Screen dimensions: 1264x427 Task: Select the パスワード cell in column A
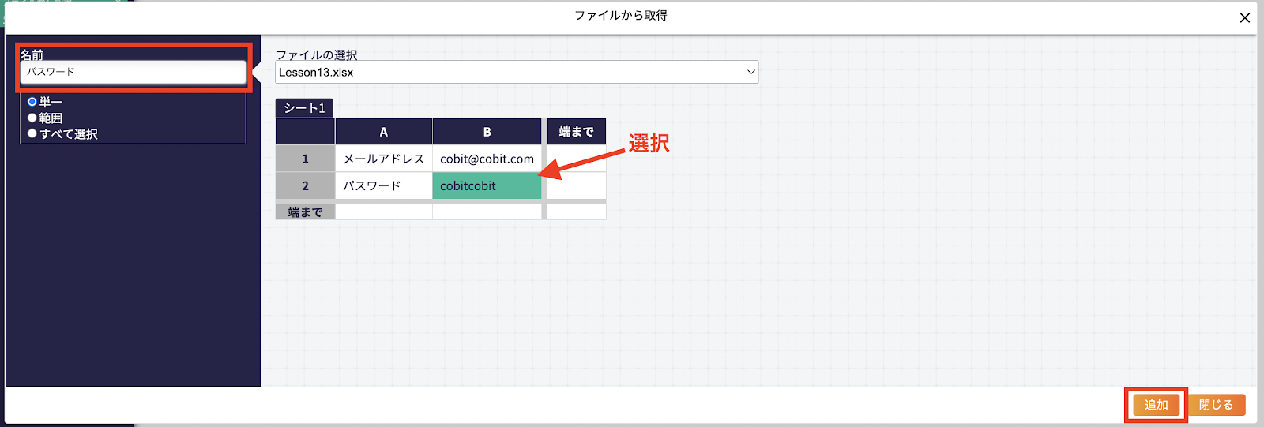[x=384, y=185]
